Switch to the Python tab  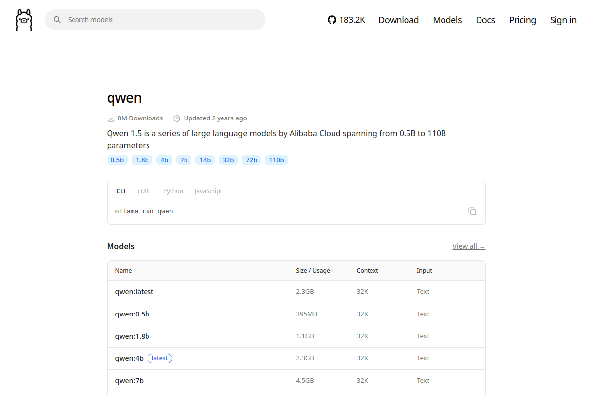coord(173,191)
